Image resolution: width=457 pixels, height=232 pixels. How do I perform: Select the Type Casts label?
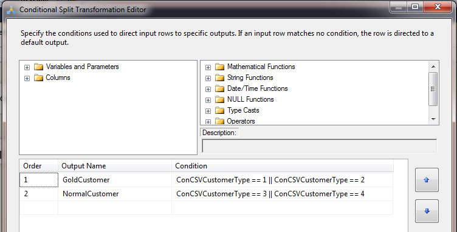243,110
